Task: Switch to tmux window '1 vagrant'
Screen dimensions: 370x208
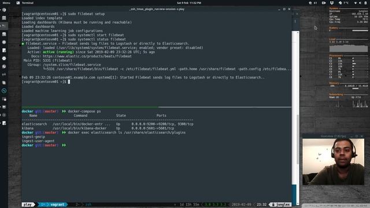Action: click(53, 205)
